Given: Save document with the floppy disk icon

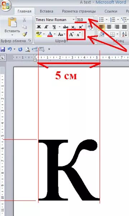Looking at the screenshot, I should coord(3,49).
